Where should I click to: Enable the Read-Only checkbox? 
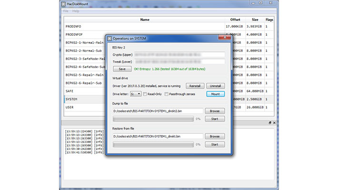point(145,94)
